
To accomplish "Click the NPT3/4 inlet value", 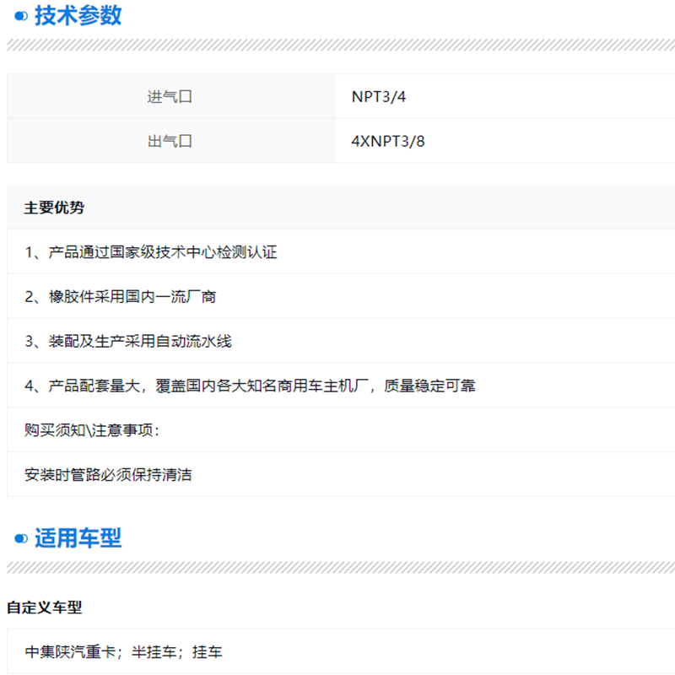I will click(x=379, y=96).
